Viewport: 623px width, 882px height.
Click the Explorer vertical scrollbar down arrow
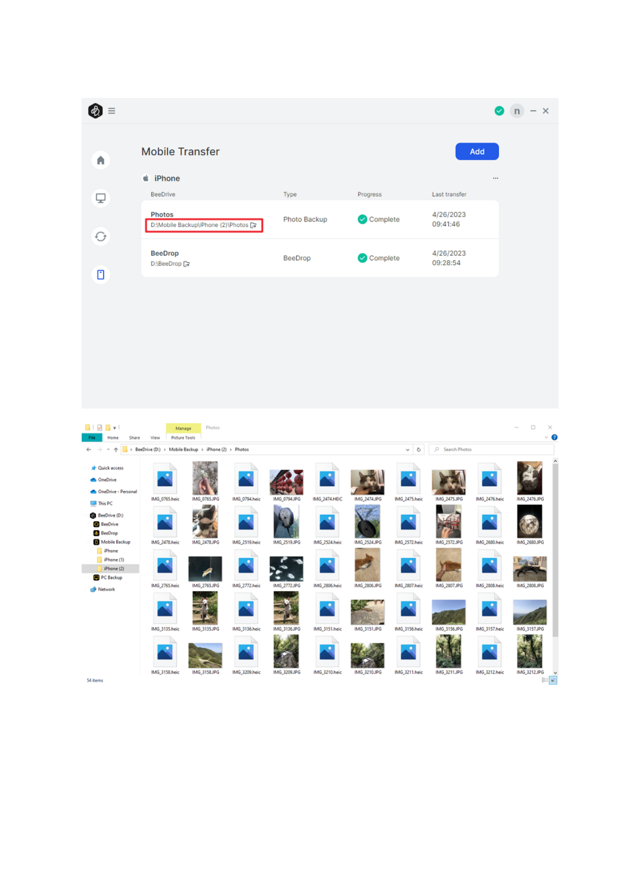pos(555,673)
